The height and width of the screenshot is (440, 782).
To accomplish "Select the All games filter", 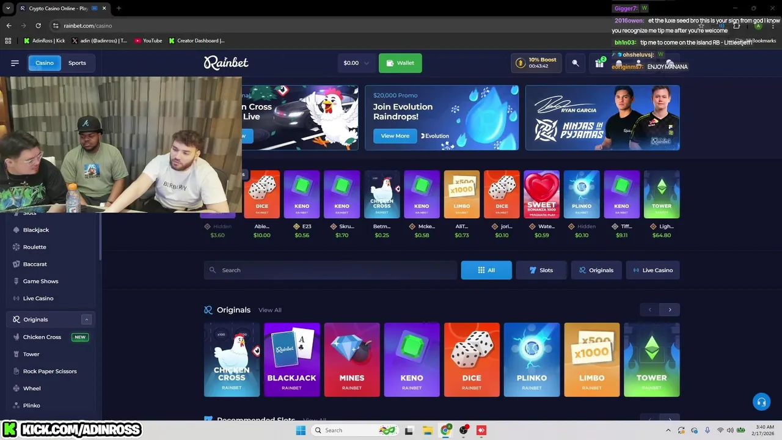I will click(x=486, y=270).
